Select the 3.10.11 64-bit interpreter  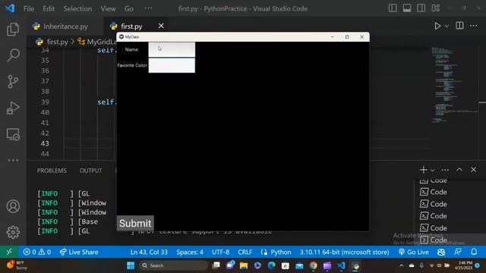click(x=344, y=252)
